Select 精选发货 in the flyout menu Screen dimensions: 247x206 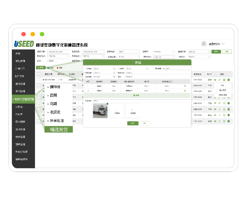pos(59,129)
